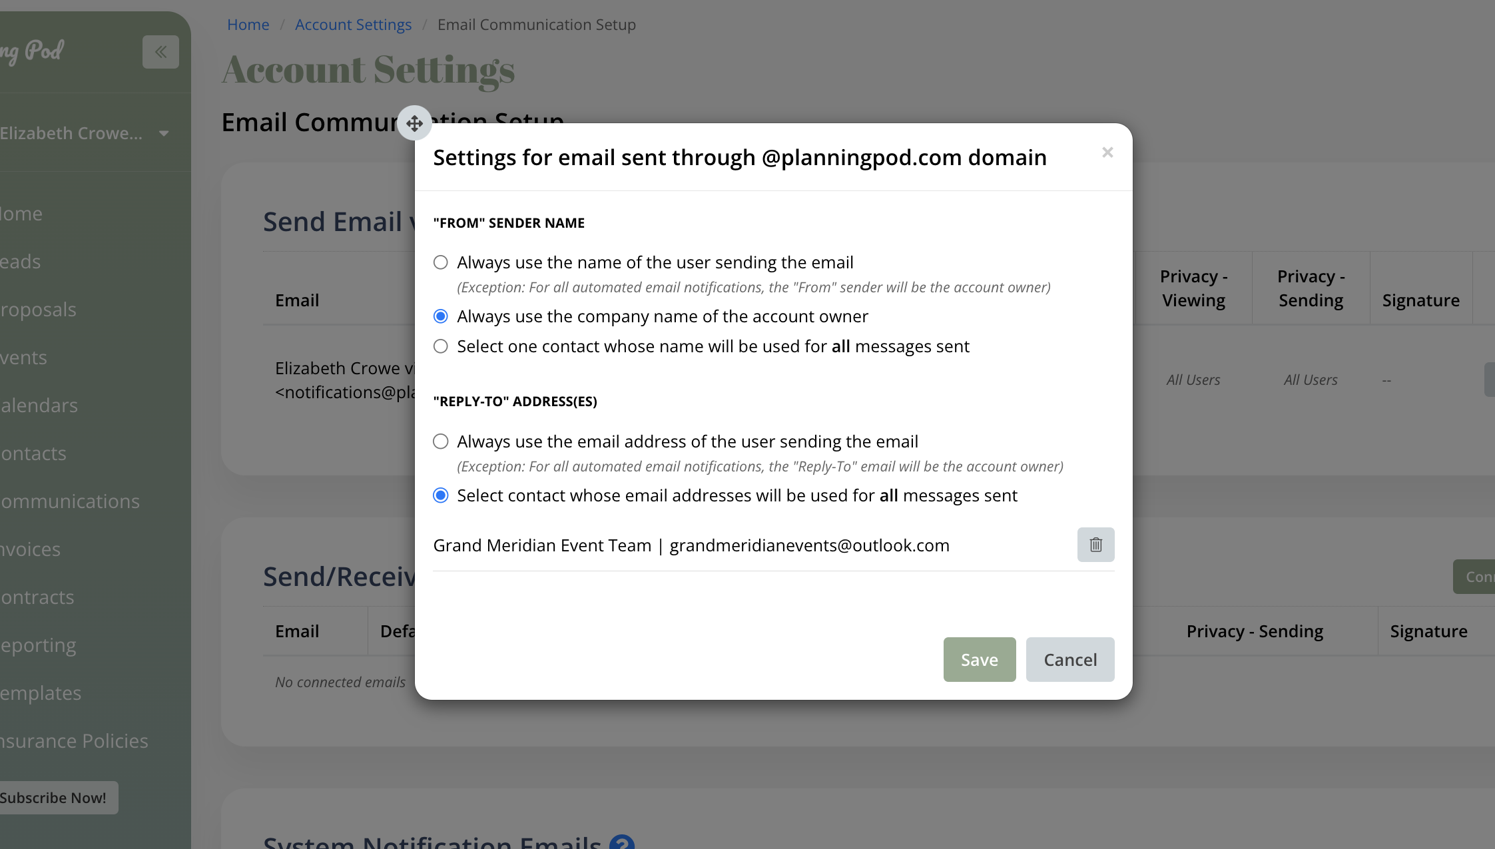Open Calendars in the sidebar
This screenshot has width=1495, height=849.
coord(39,406)
